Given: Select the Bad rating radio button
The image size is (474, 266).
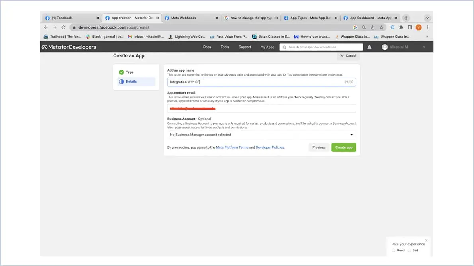Looking at the screenshot, I should (409, 250).
